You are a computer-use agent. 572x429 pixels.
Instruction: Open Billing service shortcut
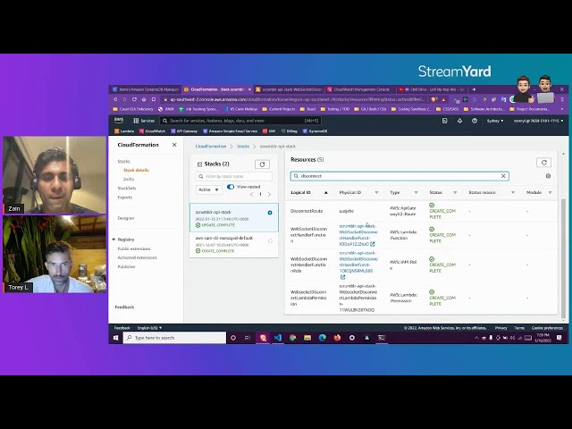point(289,131)
